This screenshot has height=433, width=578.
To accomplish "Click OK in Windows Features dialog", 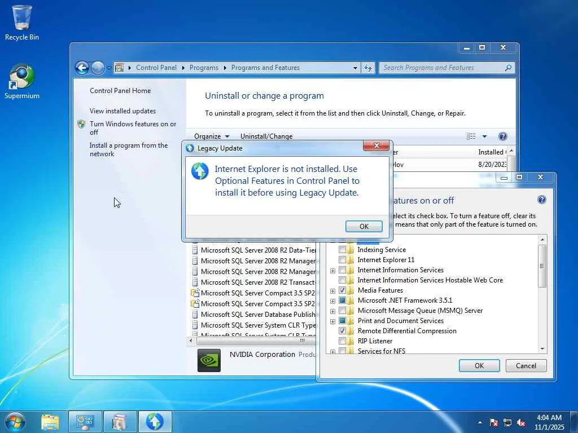I will 479,365.
